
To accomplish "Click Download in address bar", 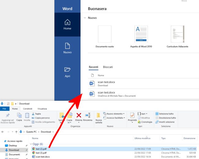I will (46, 132).
